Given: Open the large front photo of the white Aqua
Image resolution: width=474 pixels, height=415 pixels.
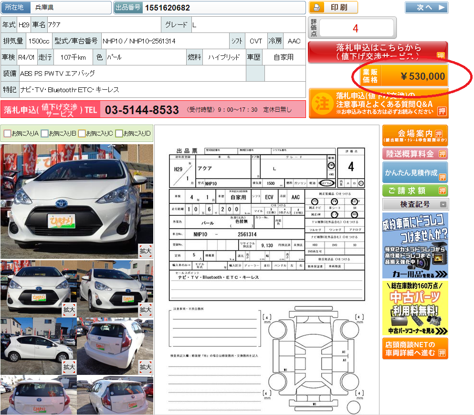Looking at the screenshot, I should coord(77,202).
